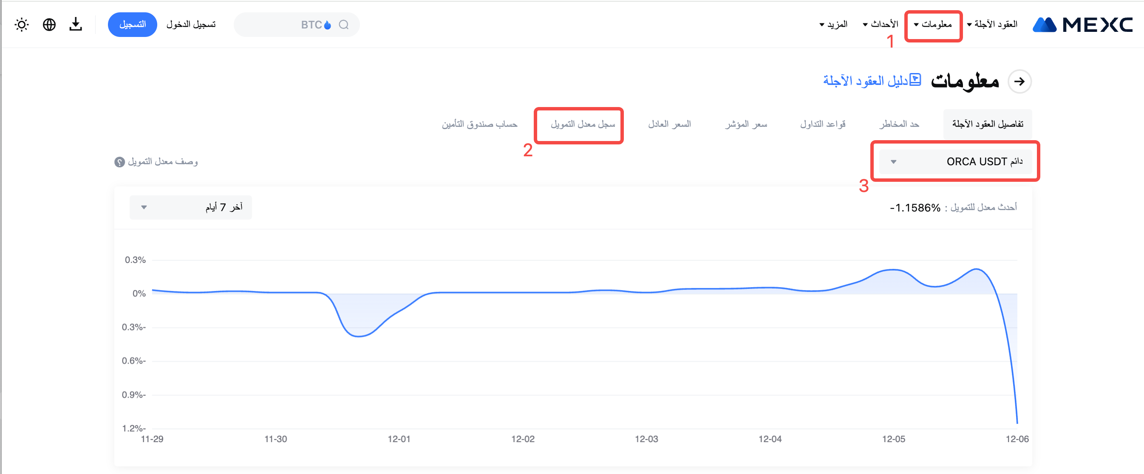Click the MEXC logo
1144x474 pixels.
1083,24
